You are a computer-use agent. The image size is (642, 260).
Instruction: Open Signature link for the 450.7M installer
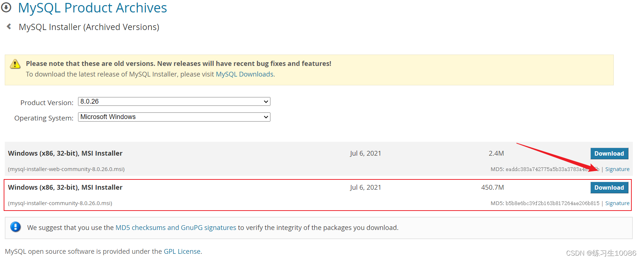[617, 203]
